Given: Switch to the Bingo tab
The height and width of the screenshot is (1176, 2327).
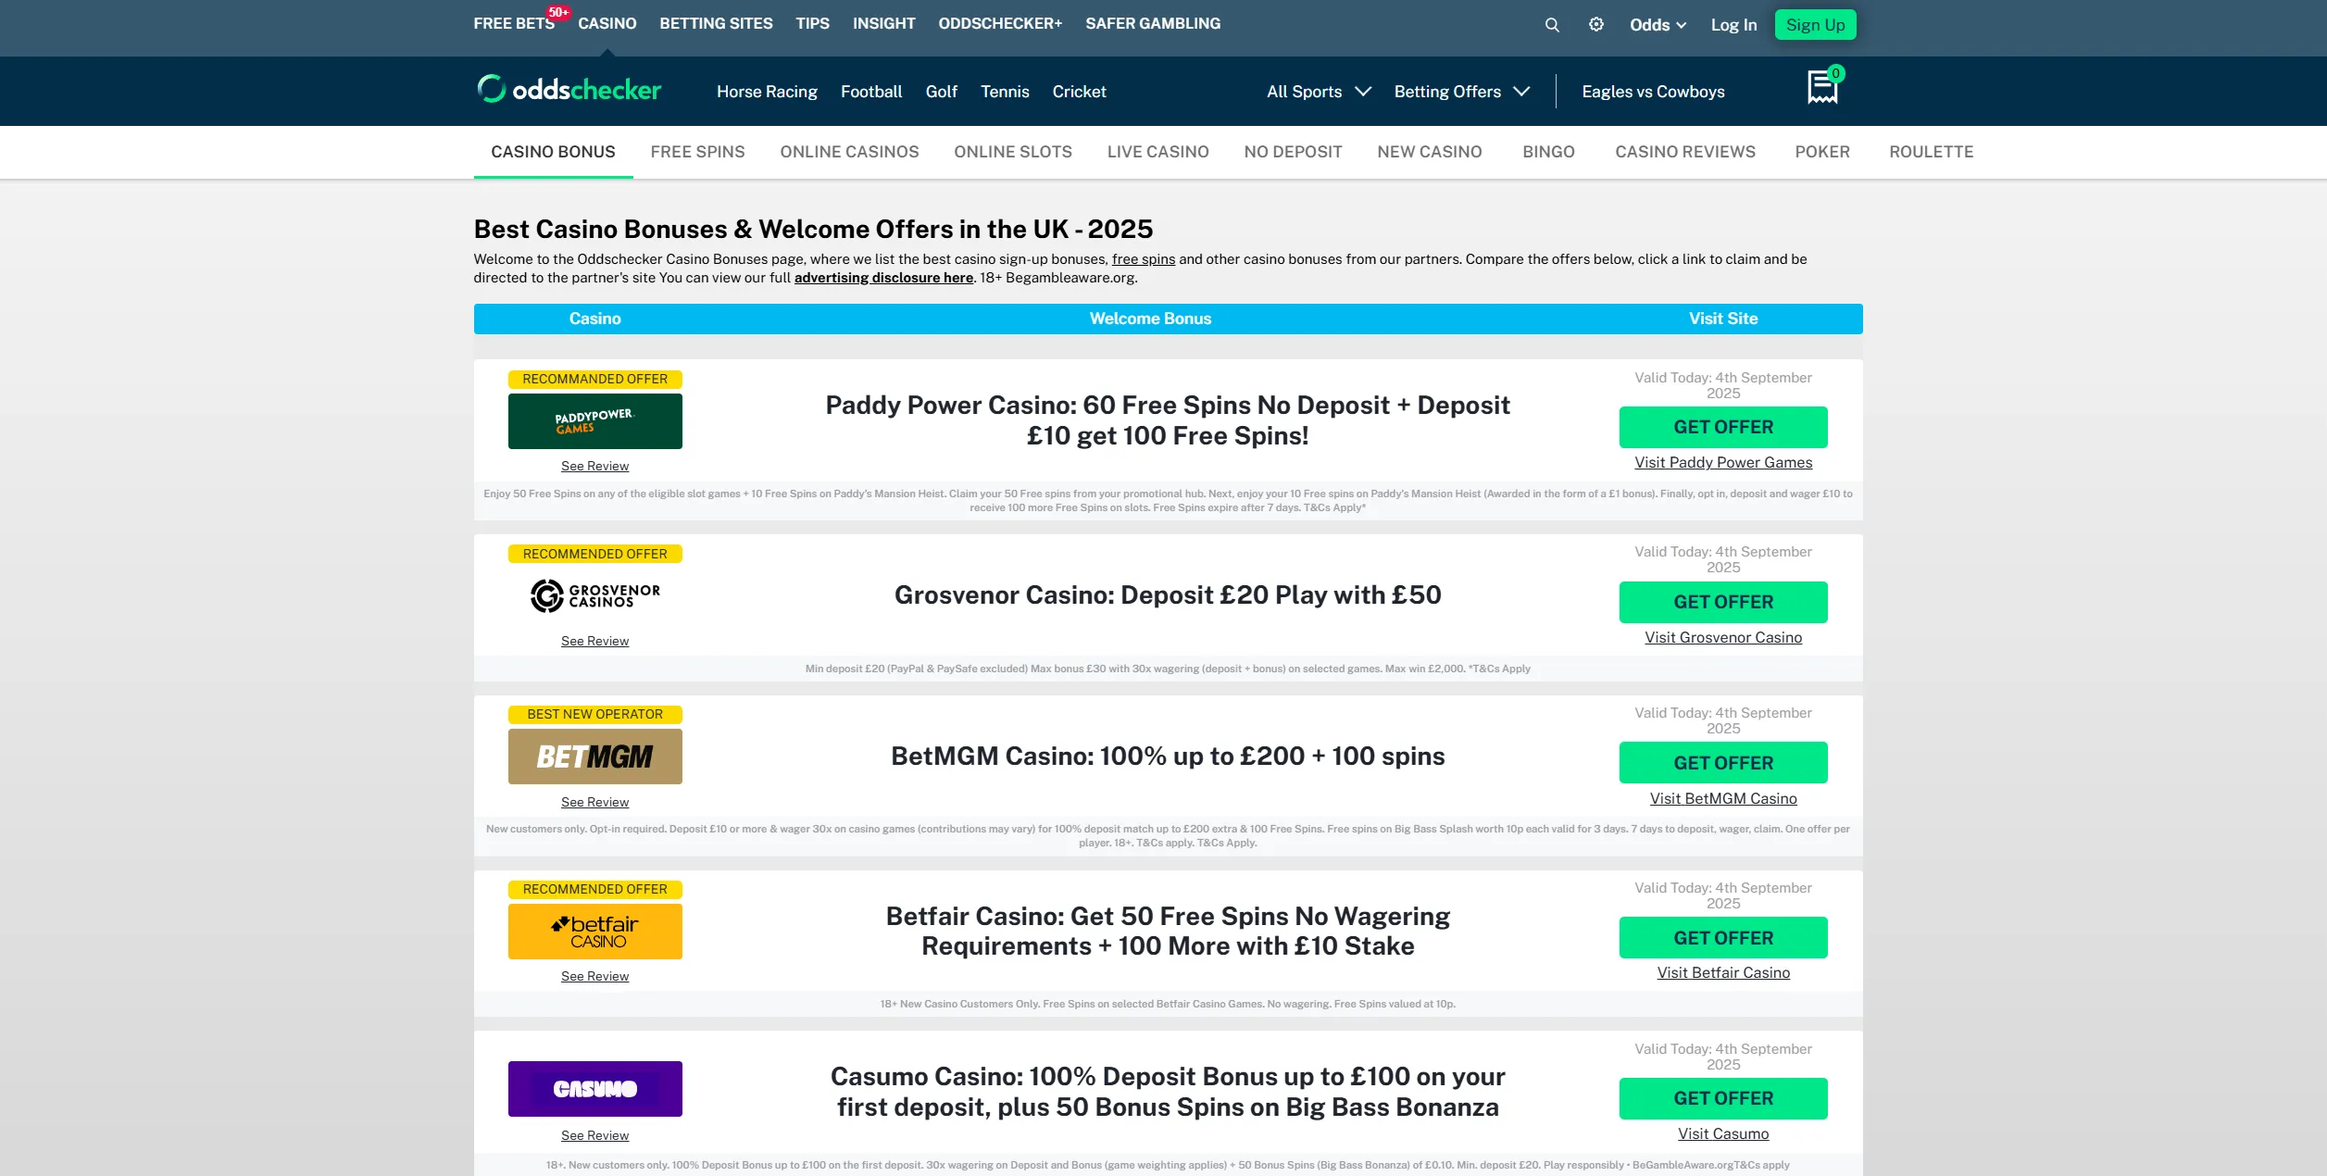Looking at the screenshot, I should pos(1548,152).
